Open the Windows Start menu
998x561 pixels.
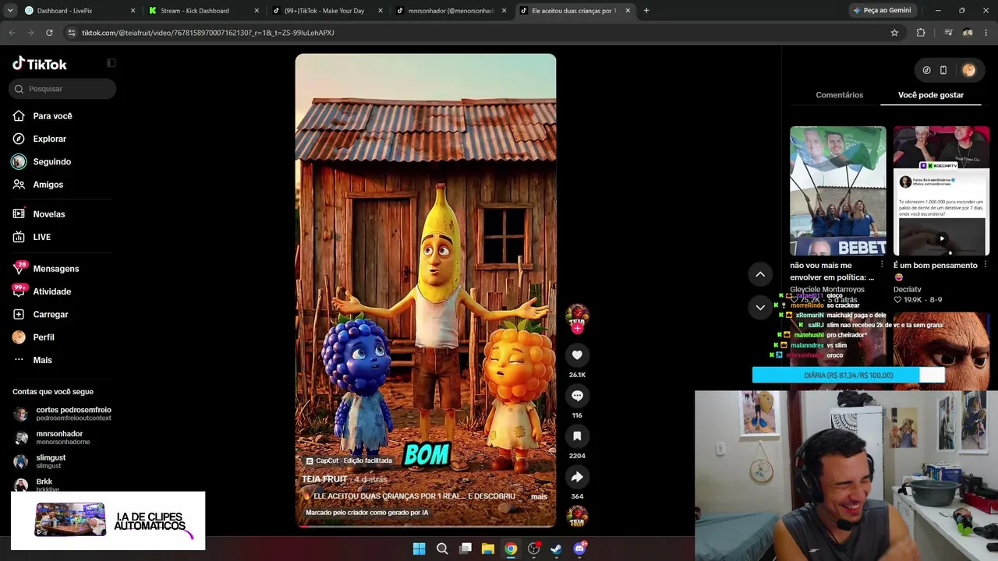click(x=419, y=549)
